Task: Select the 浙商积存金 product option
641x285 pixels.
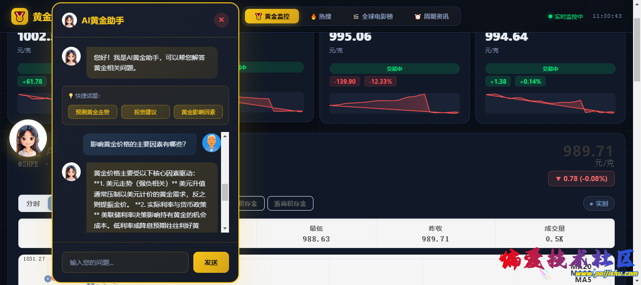Action: click(x=290, y=204)
